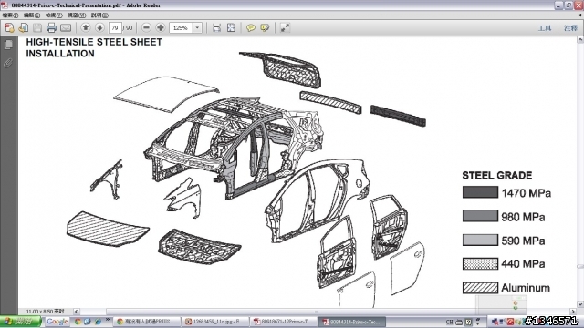Click the horizontal scrollbar left arrow
This screenshot has height=328, width=584.
pos(77,312)
